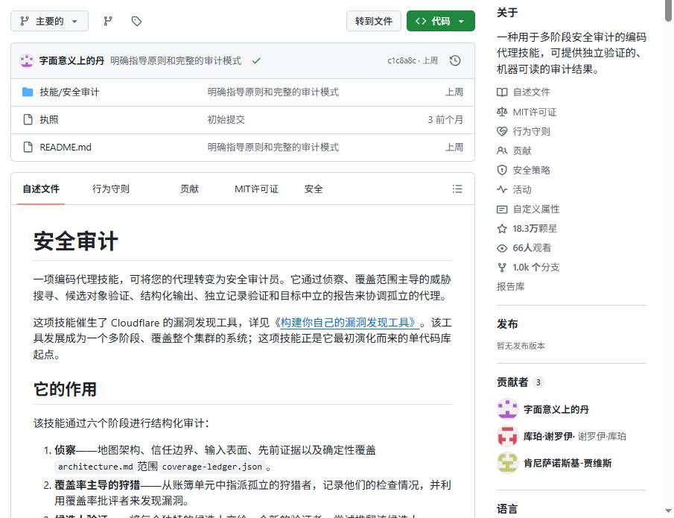
Task: Open commit history clock icon
Action: click(x=455, y=60)
